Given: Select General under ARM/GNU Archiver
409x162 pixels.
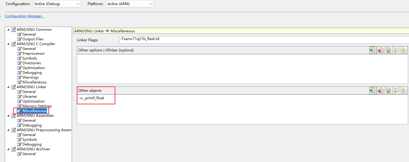Looking at the screenshot, I should tap(29, 154).
